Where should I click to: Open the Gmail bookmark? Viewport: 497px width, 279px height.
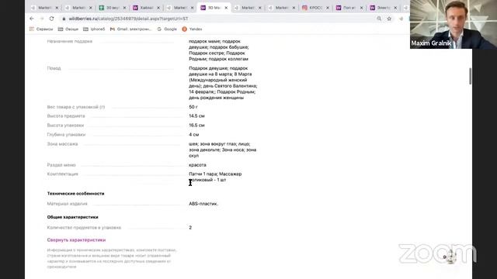point(131,29)
